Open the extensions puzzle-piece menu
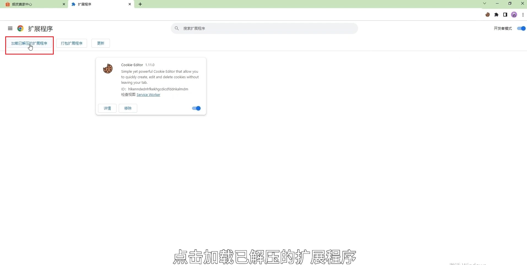This screenshot has width=527, height=265. pyautogui.click(x=496, y=15)
